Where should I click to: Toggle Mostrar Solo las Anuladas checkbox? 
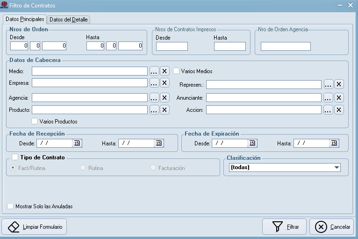point(10,206)
